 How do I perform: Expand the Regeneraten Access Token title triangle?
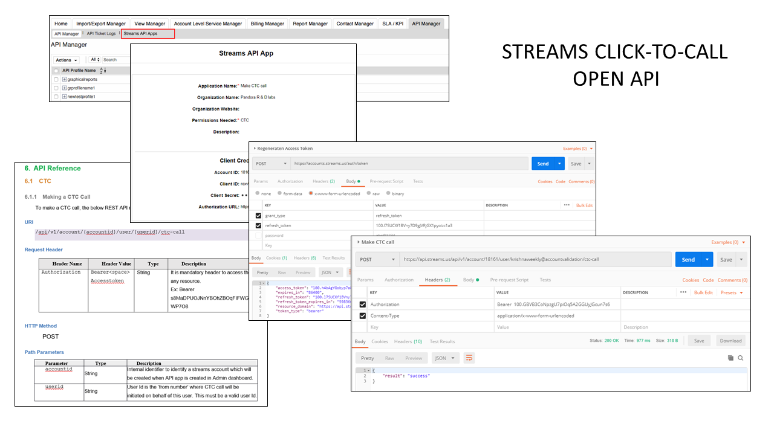coord(255,149)
